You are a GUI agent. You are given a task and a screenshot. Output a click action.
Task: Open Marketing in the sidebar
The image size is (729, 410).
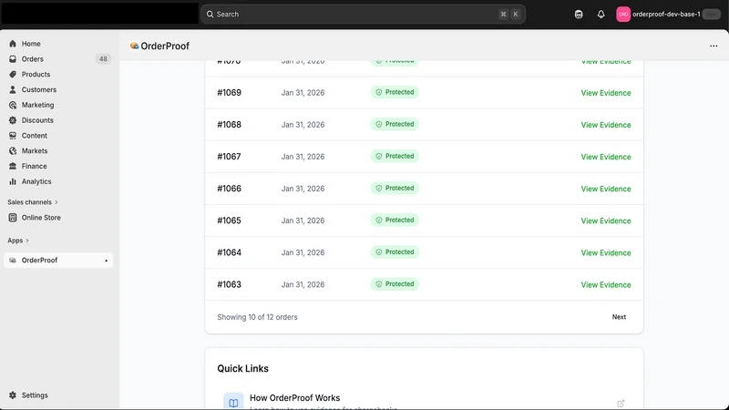(37, 105)
